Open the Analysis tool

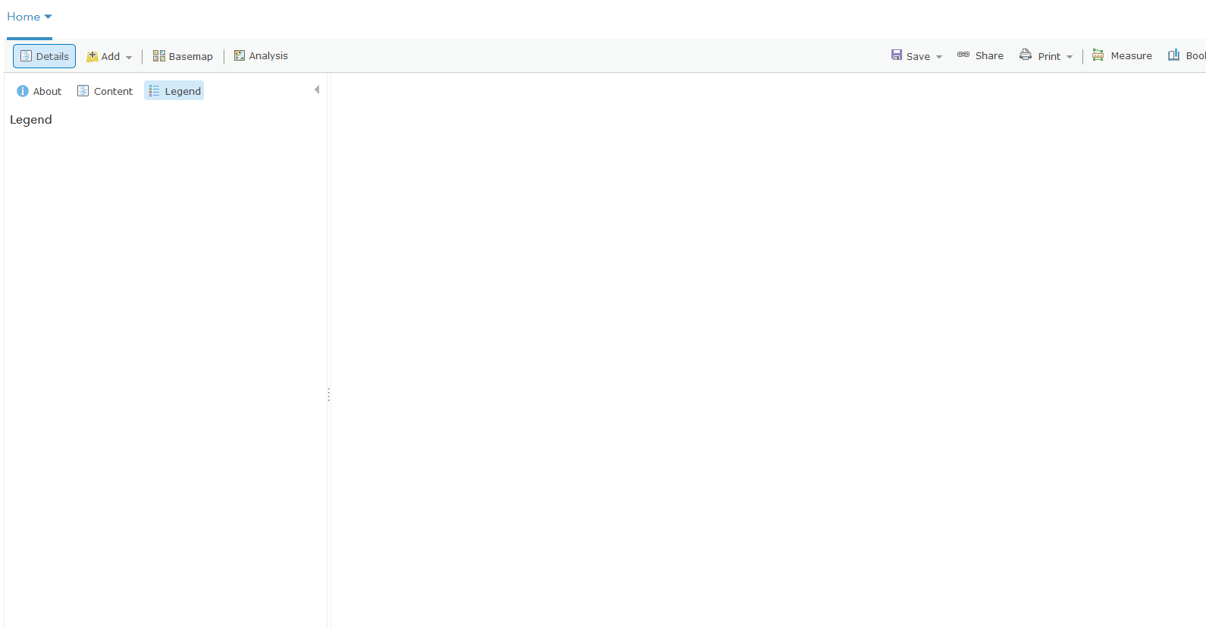coord(261,56)
